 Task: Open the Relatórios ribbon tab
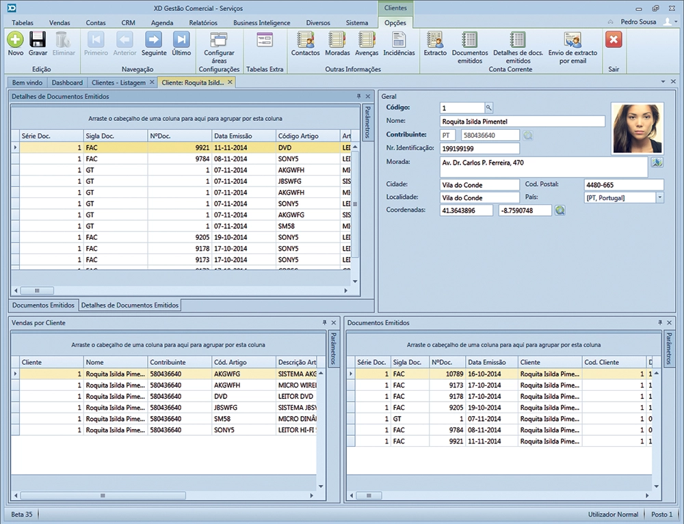click(203, 23)
